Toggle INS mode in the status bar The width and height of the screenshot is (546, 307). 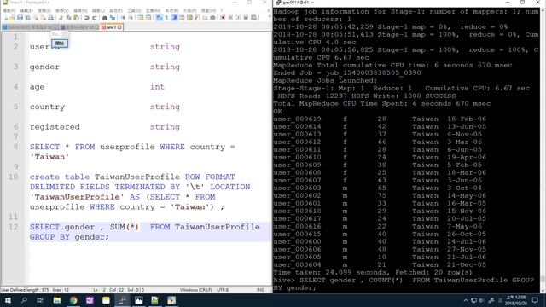[260, 290]
